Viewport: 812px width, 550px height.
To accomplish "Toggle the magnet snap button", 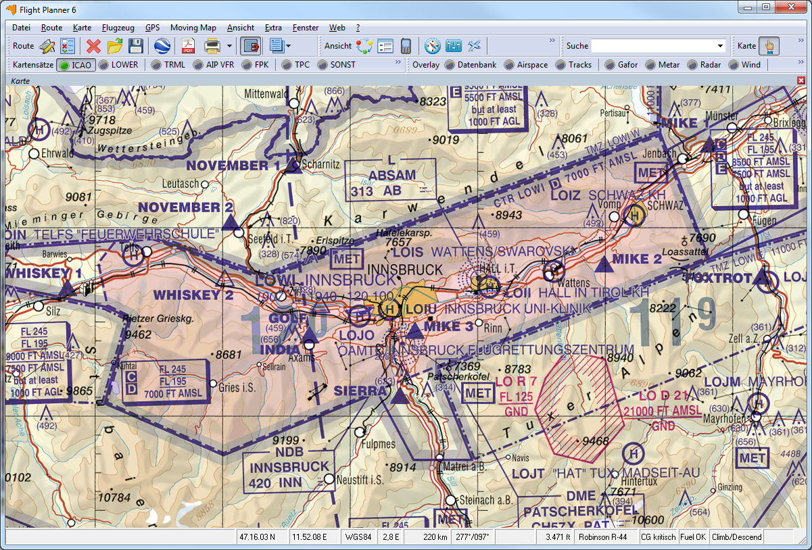I will coord(251,46).
